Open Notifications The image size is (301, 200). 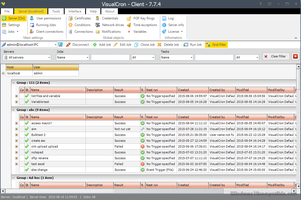(x=108, y=31)
